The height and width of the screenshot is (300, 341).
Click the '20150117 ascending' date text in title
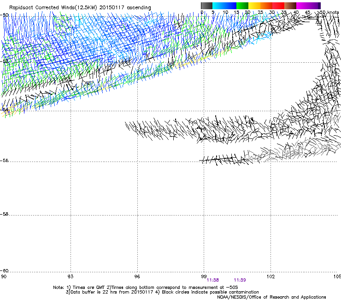click(x=125, y=7)
